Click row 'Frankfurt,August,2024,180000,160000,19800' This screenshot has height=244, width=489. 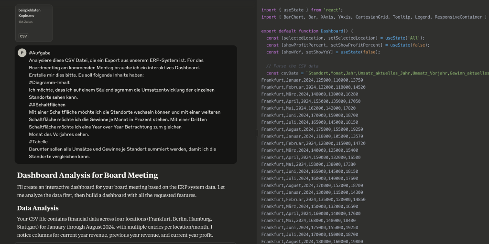tap(312, 242)
